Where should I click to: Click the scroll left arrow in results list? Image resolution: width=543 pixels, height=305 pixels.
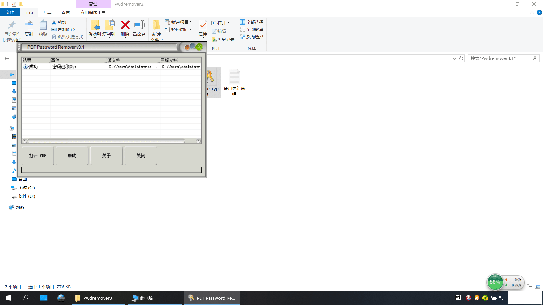pyautogui.click(x=25, y=141)
